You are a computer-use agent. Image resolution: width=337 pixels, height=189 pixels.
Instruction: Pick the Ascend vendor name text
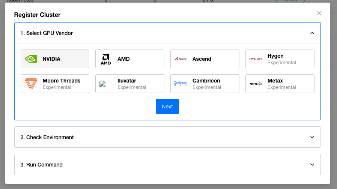202,59
